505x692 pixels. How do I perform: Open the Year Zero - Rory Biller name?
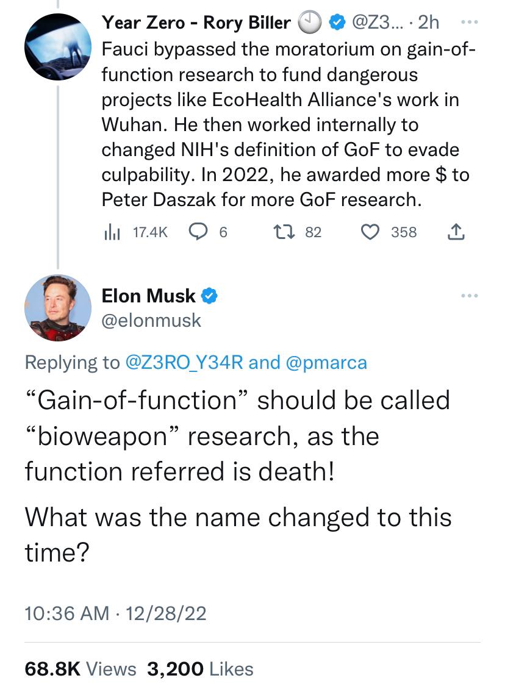click(196, 23)
